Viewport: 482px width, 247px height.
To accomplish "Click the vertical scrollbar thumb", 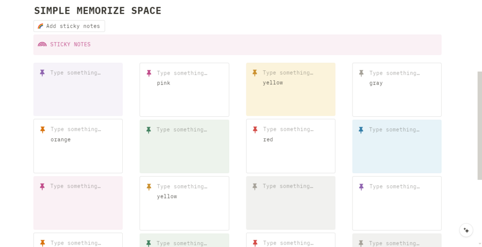I will point(480,125).
